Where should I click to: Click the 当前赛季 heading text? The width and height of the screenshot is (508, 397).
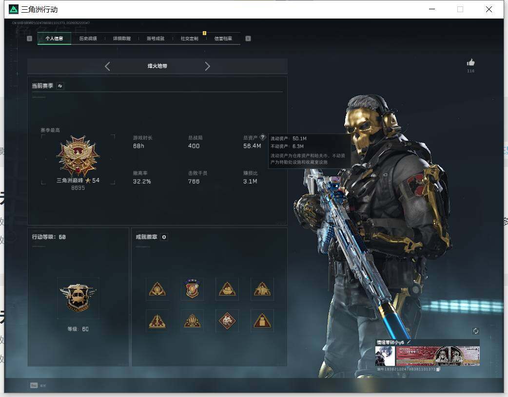click(42, 86)
